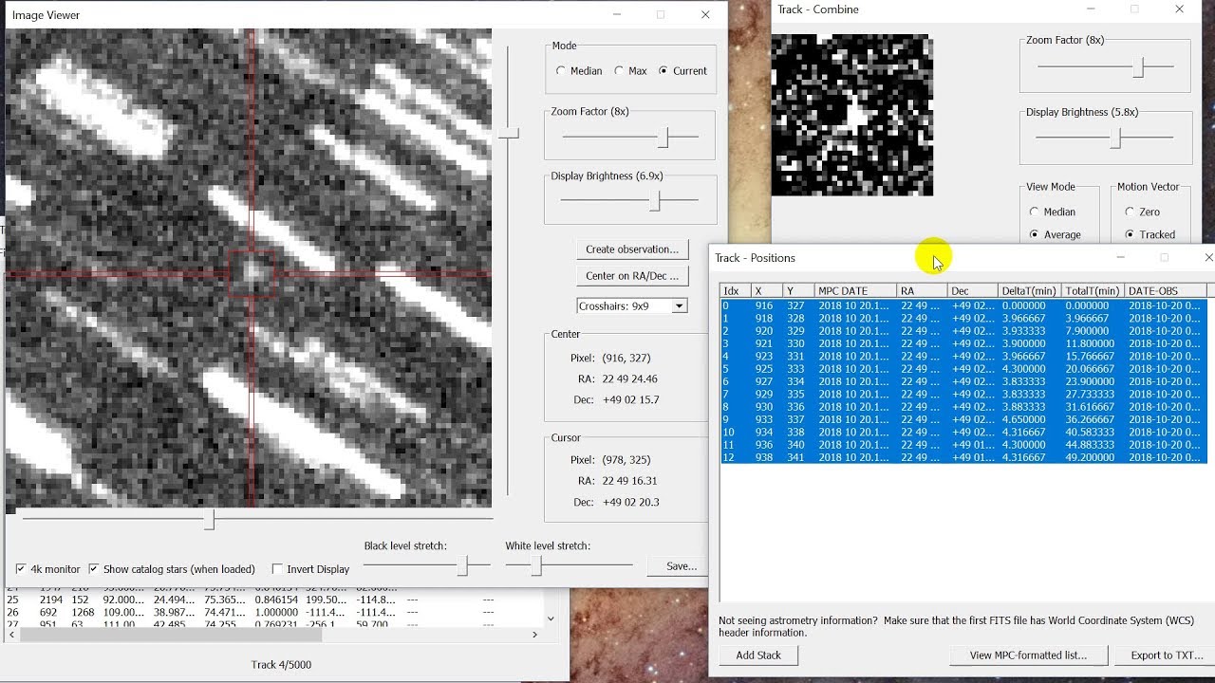Click the Dec column header
Viewport: 1215px width, 683px height.
pos(971,291)
